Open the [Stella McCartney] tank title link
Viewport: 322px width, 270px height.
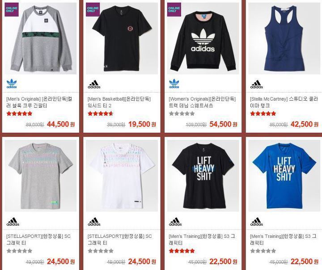pyautogui.click(x=284, y=102)
